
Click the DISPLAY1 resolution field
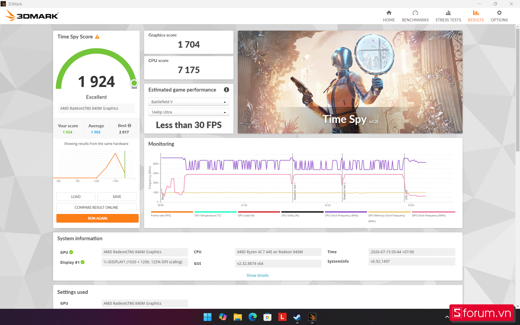click(145, 262)
